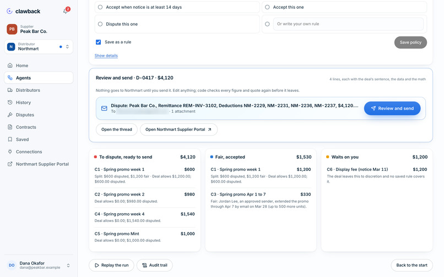This screenshot has height=277, width=444.
Task: Click 'C3 · Spring promo Apr 1 to 7' row
Action: point(261,200)
